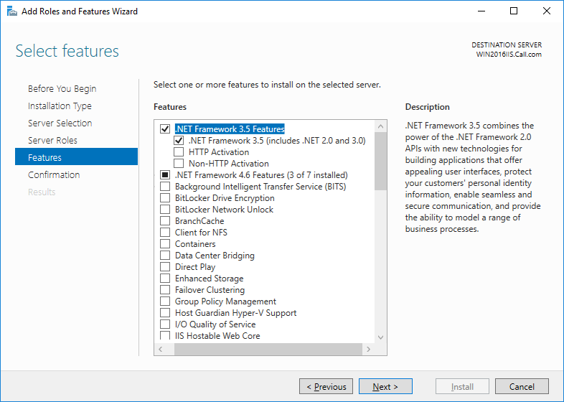Enable BitLocker Drive Encryption feature
Viewport: 564px width, 402px height.
[165, 198]
